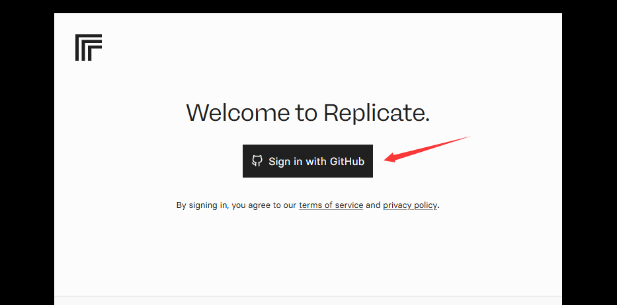The image size is (617, 305).
Task: Click the Replicate logo in the top-left corner
Action: point(89,48)
